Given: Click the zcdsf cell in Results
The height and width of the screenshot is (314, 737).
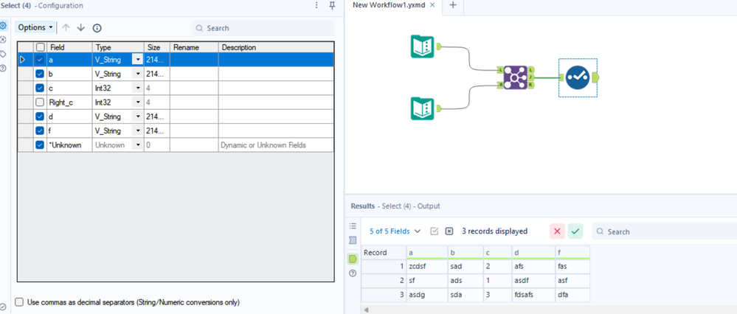Looking at the screenshot, I should (x=427, y=267).
